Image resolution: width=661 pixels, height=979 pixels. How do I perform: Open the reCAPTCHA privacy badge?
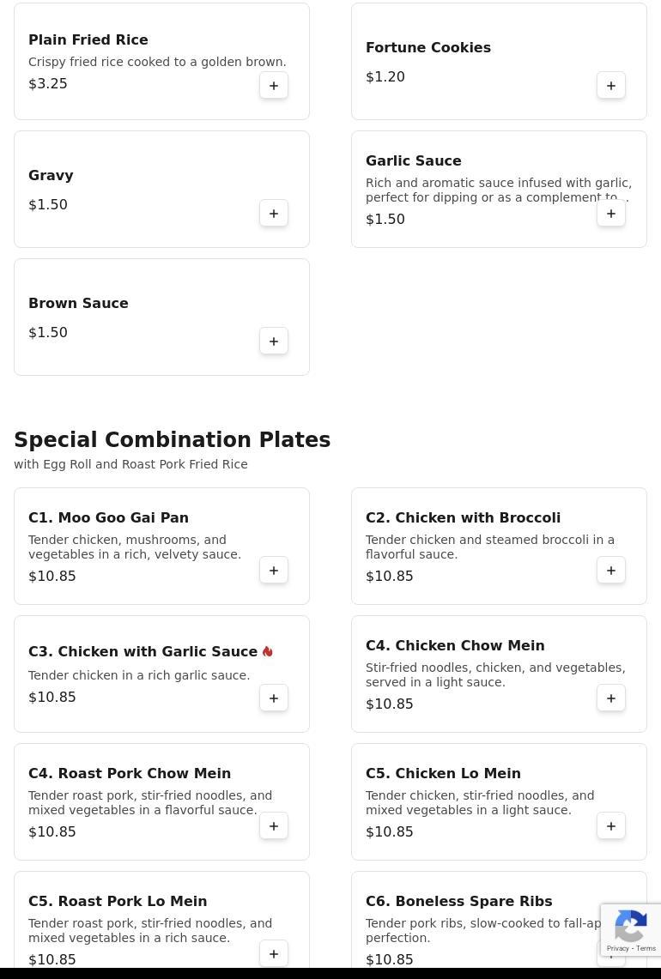(631, 930)
